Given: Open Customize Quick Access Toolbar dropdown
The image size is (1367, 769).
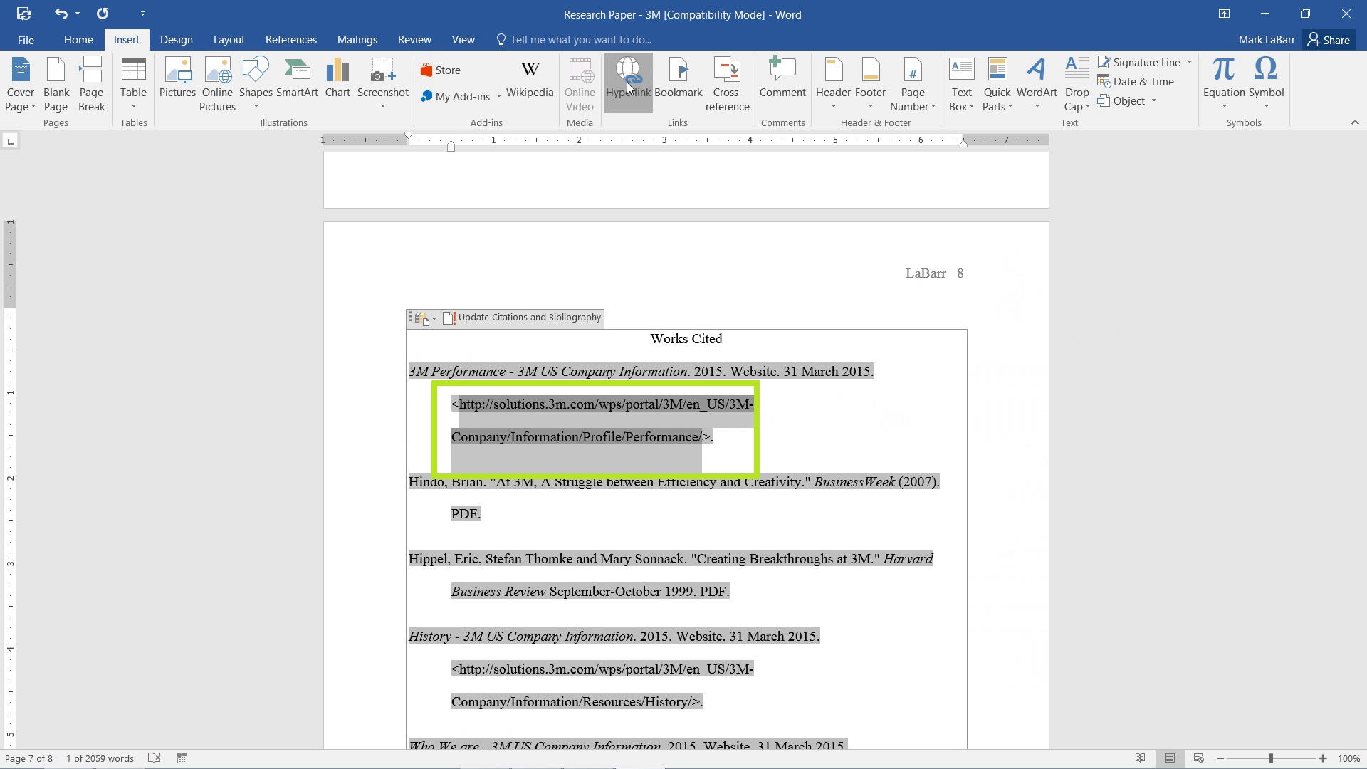Looking at the screenshot, I should (x=142, y=14).
